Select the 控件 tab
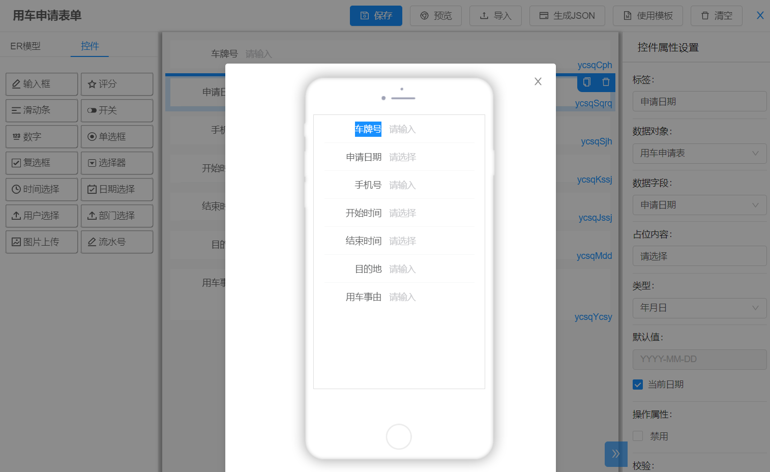 click(90, 46)
